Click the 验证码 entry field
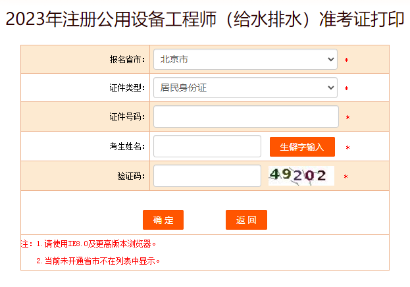 point(207,176)
